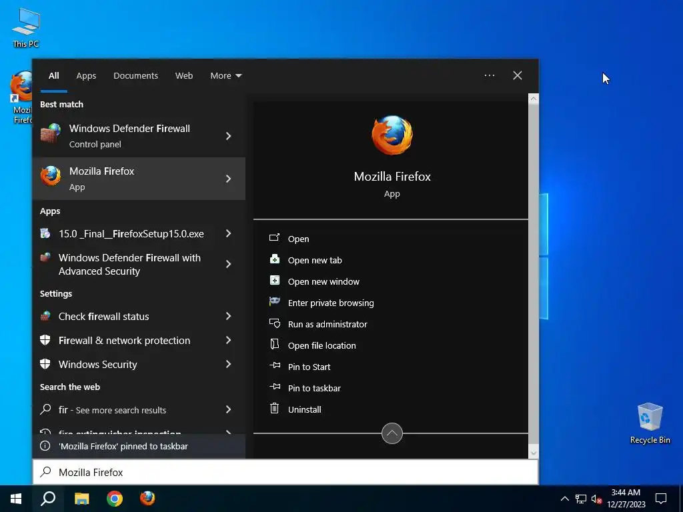Expand the Windows Security result arrow

click(228, 364)
